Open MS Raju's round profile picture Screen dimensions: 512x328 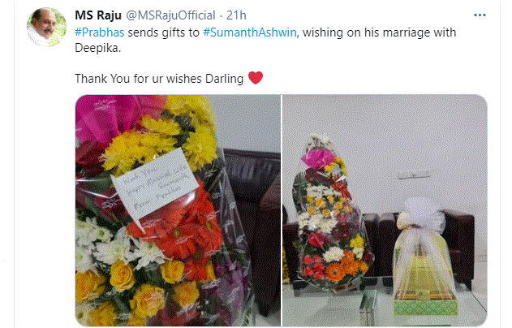click(47, 27)
